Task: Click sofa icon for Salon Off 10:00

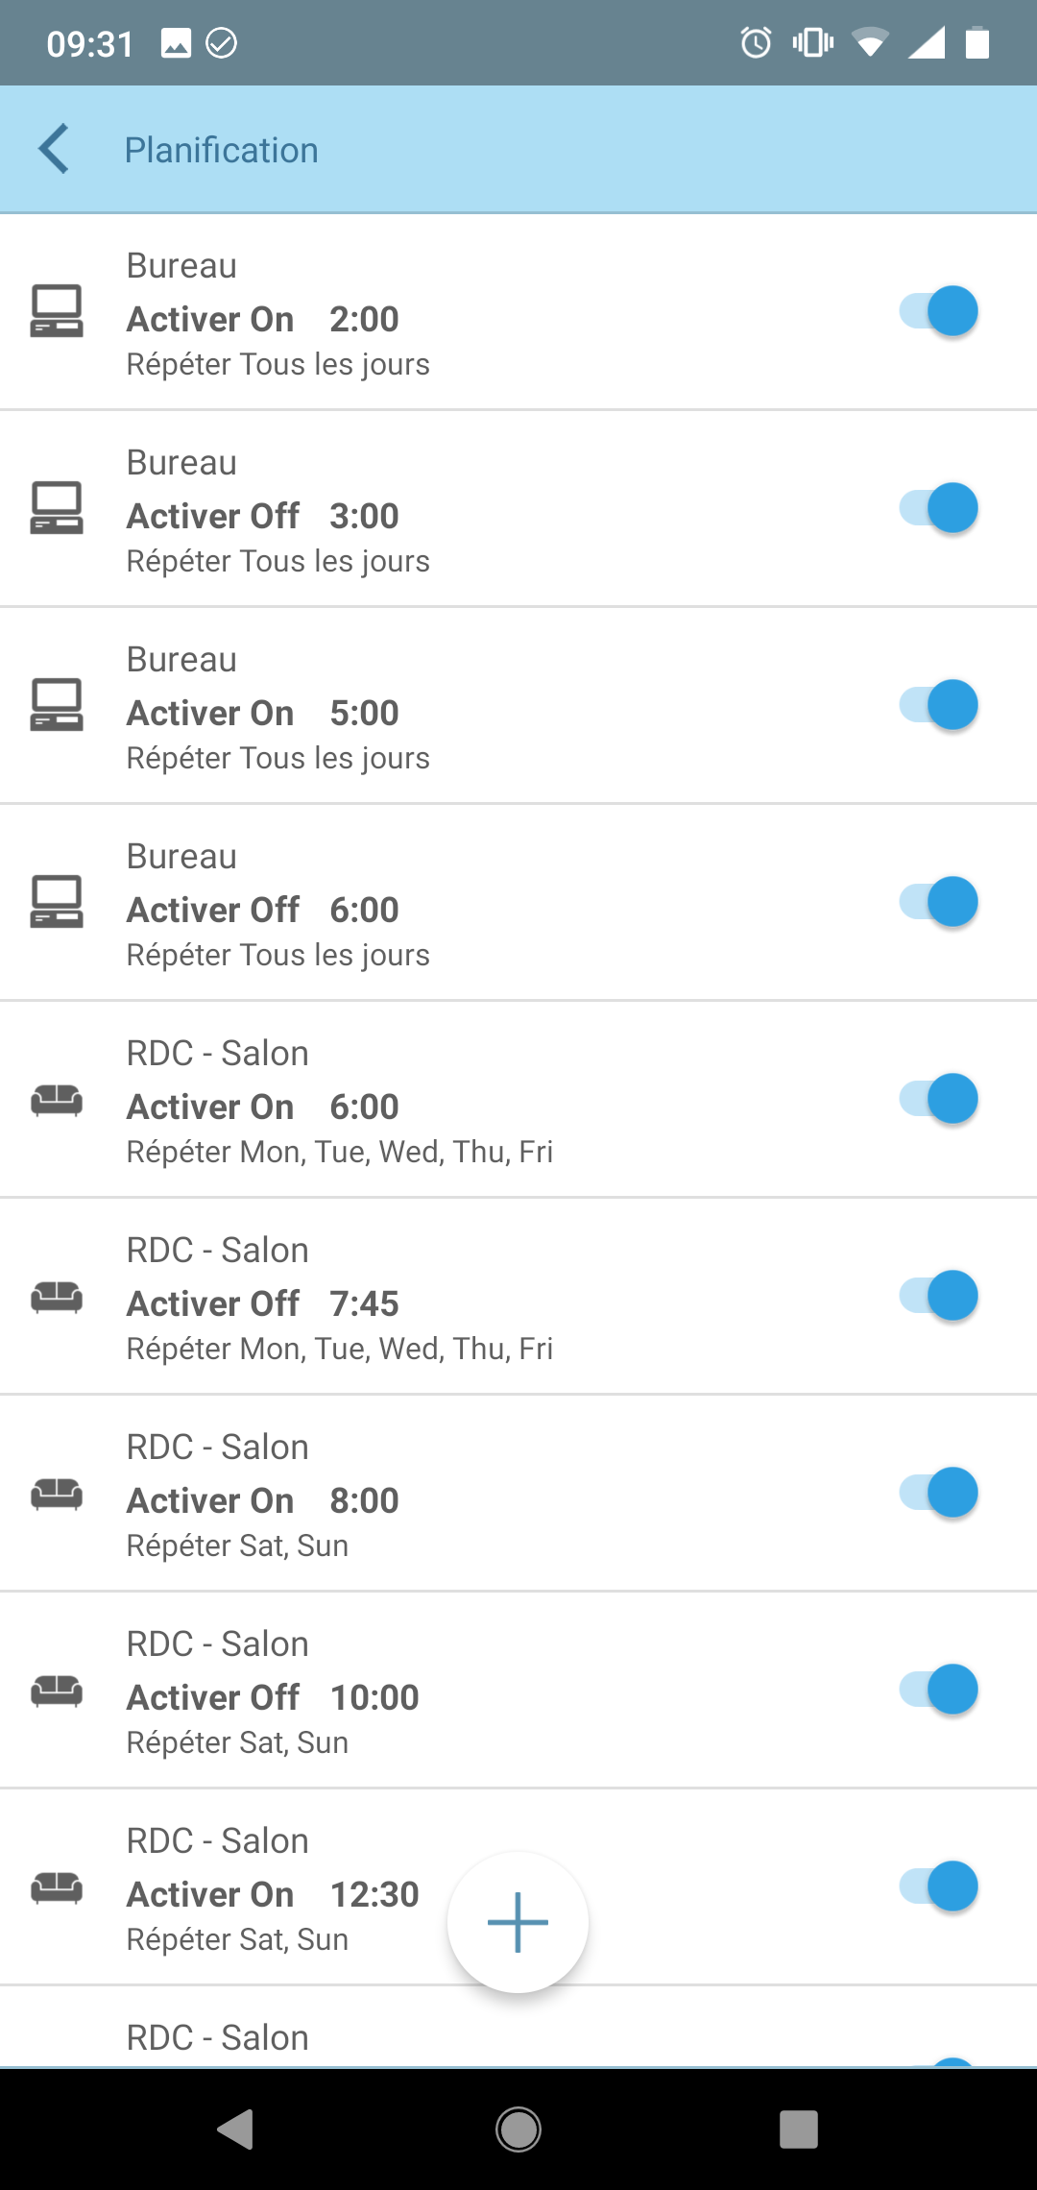Action: (x=57, y=1691)
